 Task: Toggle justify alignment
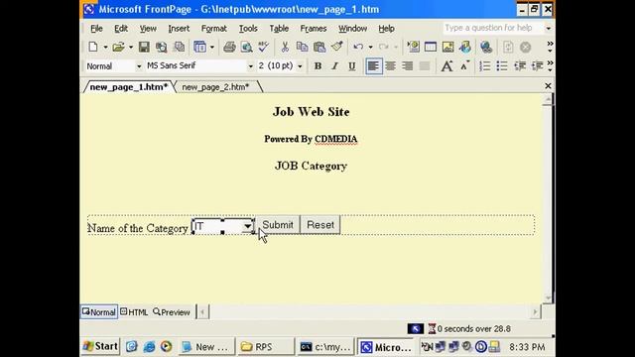425,66
